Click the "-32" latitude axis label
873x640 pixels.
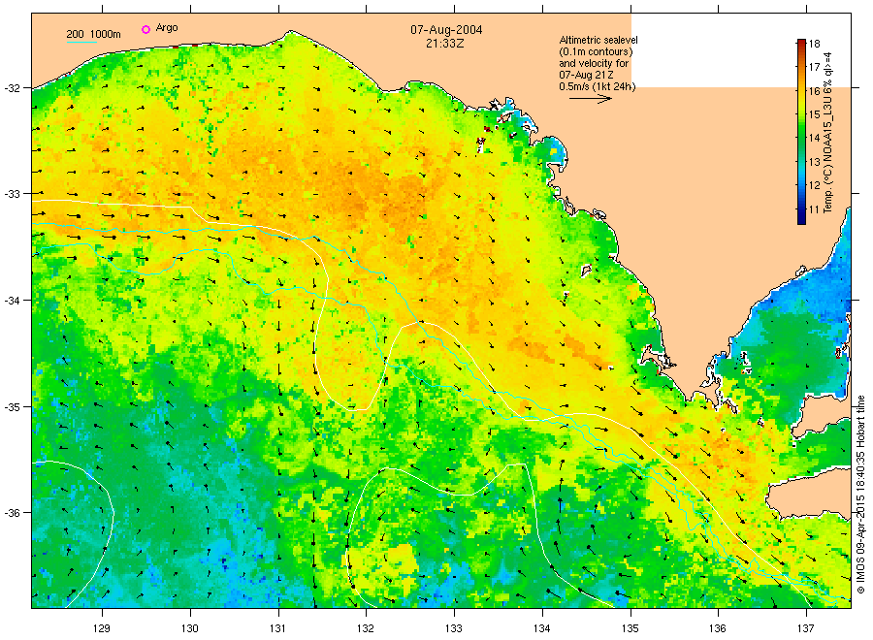[13, 88]
